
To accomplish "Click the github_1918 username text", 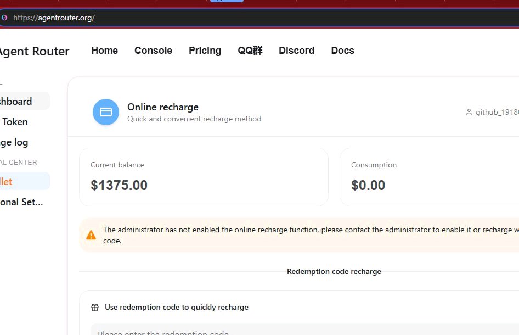I will [497, 113].
